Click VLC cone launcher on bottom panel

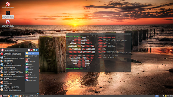(x=21, y=96)
